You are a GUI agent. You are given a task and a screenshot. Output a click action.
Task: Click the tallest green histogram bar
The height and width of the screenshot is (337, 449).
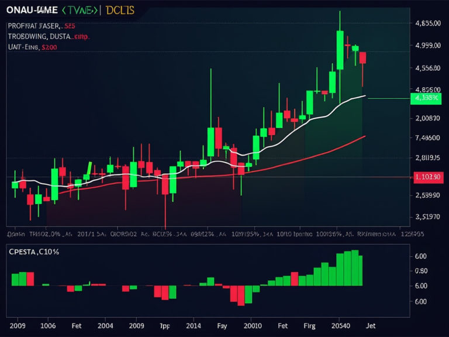tap(355, 268)
